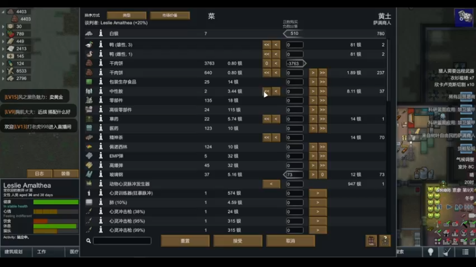Toggle gift mode basket icon
Viewport: 476px width, 267px height.
[371, 241]
